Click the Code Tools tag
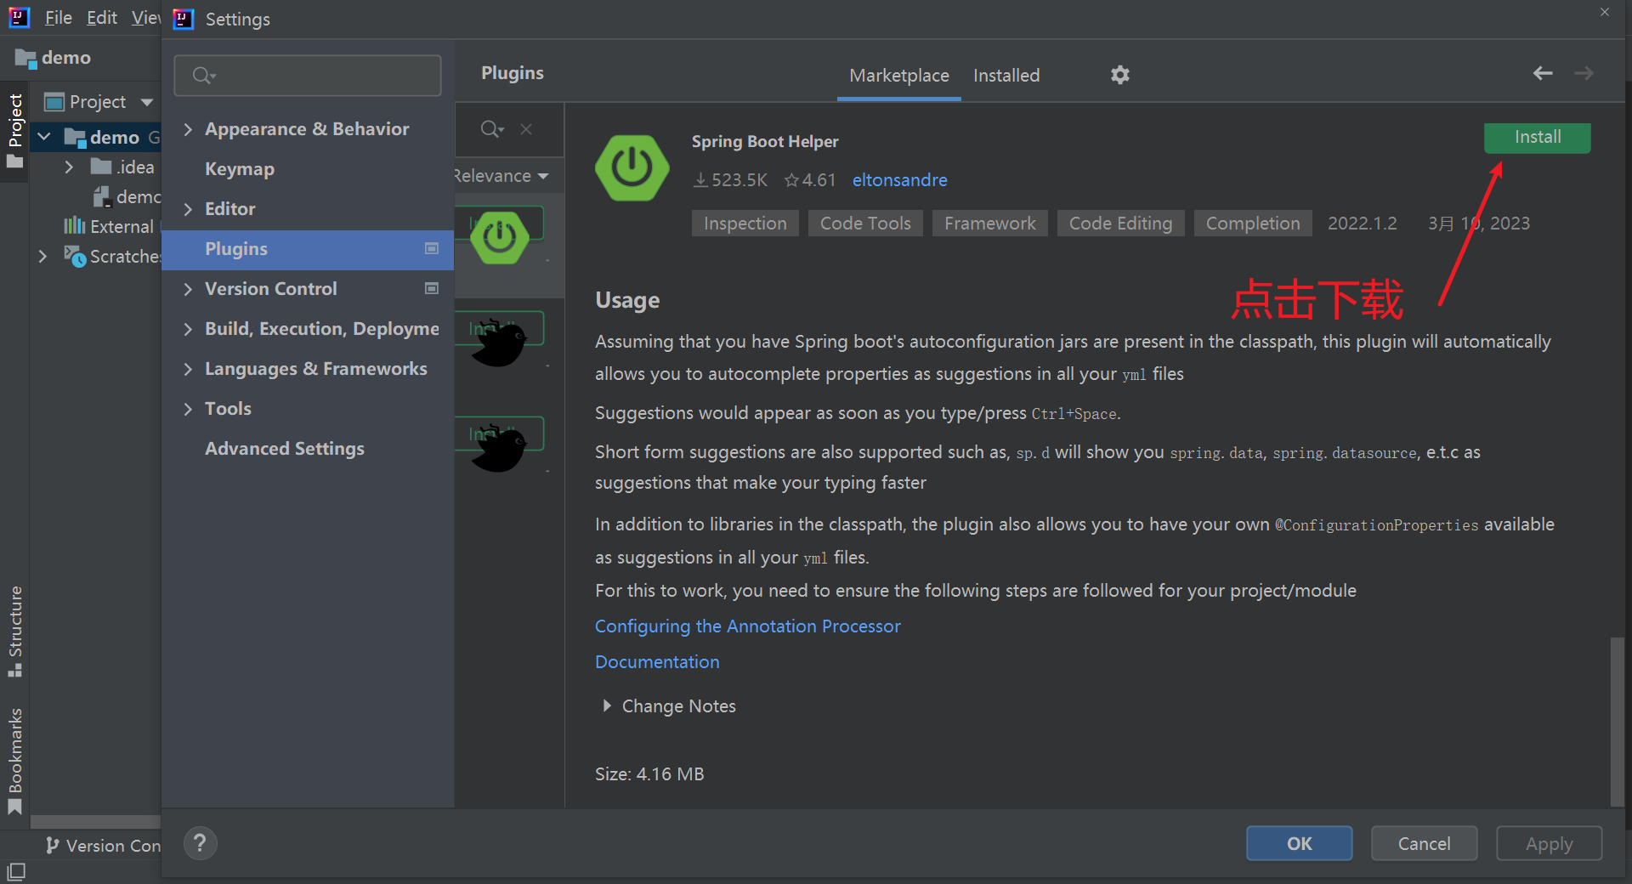Screen dimensions: 1632x884 [x=865, y=224]
